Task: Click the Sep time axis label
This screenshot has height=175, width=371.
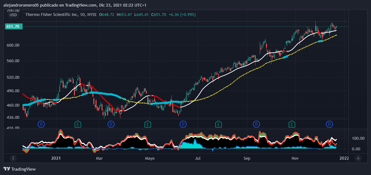Action: (x=247, y=158)
